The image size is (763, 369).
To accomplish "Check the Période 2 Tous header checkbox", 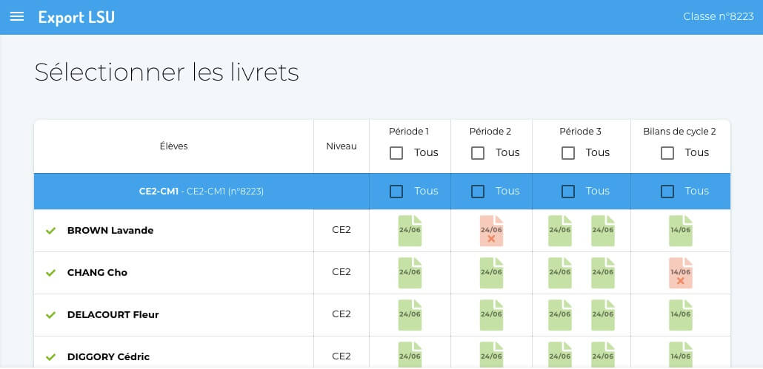I will tap(478, 153).
